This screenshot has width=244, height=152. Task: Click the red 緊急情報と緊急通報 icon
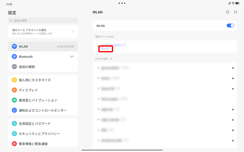pos(14,143)
